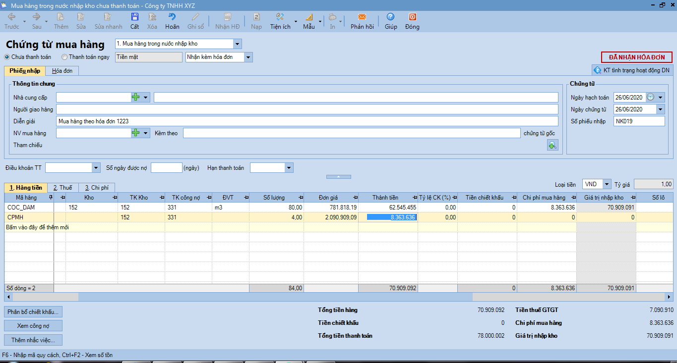The image size is (677, 363).
Task: Click the 781.818,19 Đơn giá cell
Action: (x=331, y=207)
